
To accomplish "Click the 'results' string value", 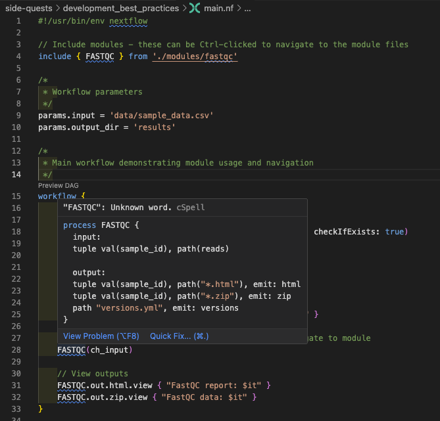I will [154, 127].
